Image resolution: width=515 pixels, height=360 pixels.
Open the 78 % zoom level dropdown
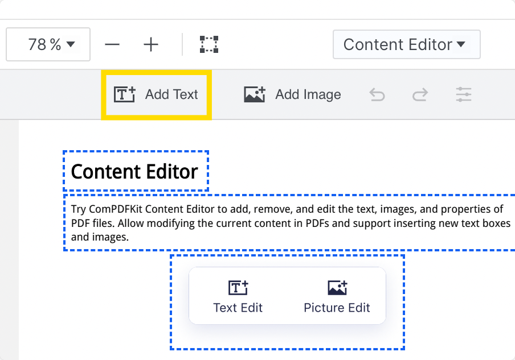click(48, 44)
